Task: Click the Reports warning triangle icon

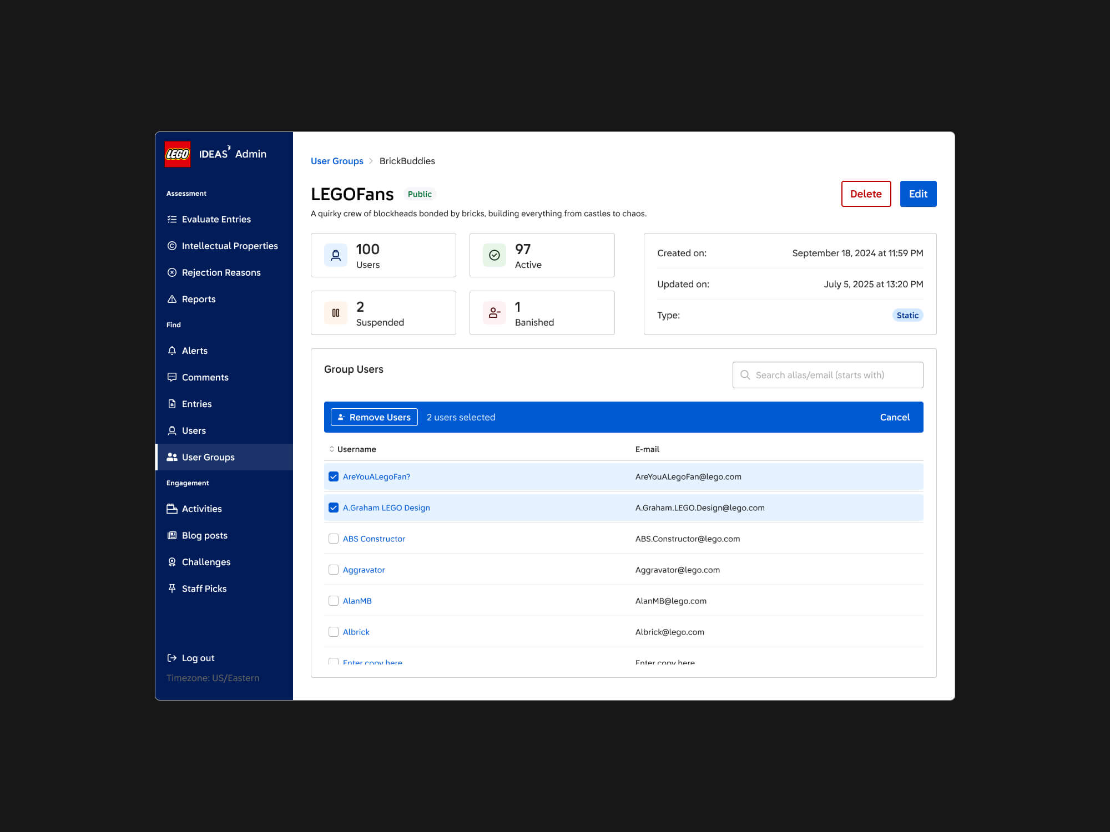Action: 172,299
